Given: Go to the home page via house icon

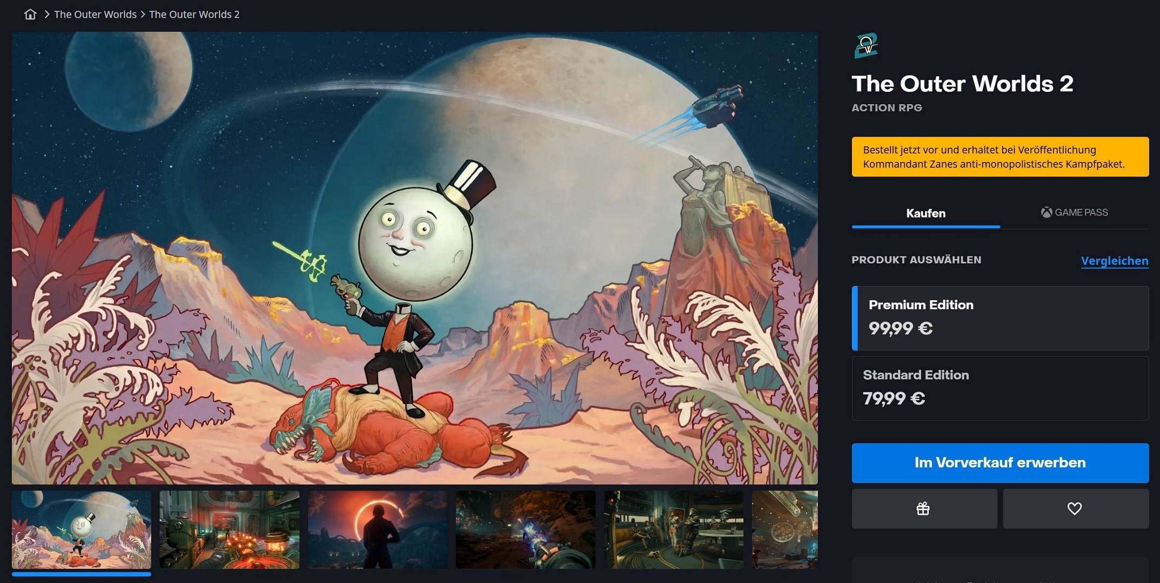Looking at the screenshot, I should pyautogui.click(x=30, y=15).
